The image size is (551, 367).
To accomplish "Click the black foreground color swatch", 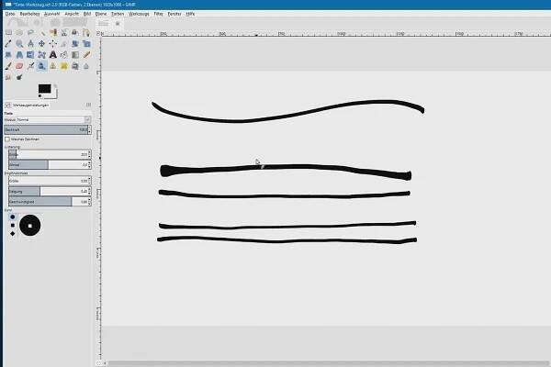I will tap(43, 89).
